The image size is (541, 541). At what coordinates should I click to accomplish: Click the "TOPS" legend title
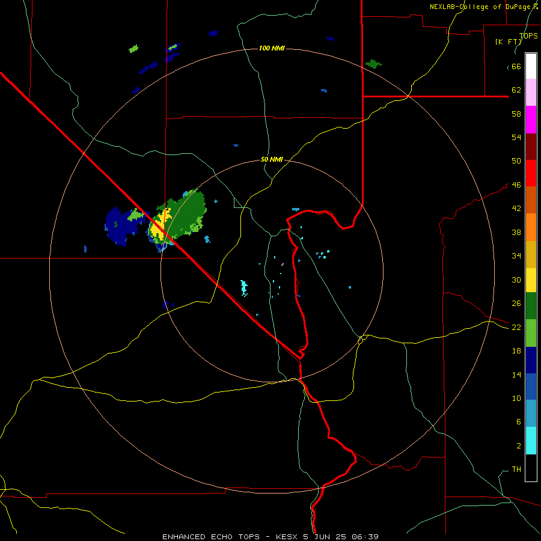[x=528, y=35]
